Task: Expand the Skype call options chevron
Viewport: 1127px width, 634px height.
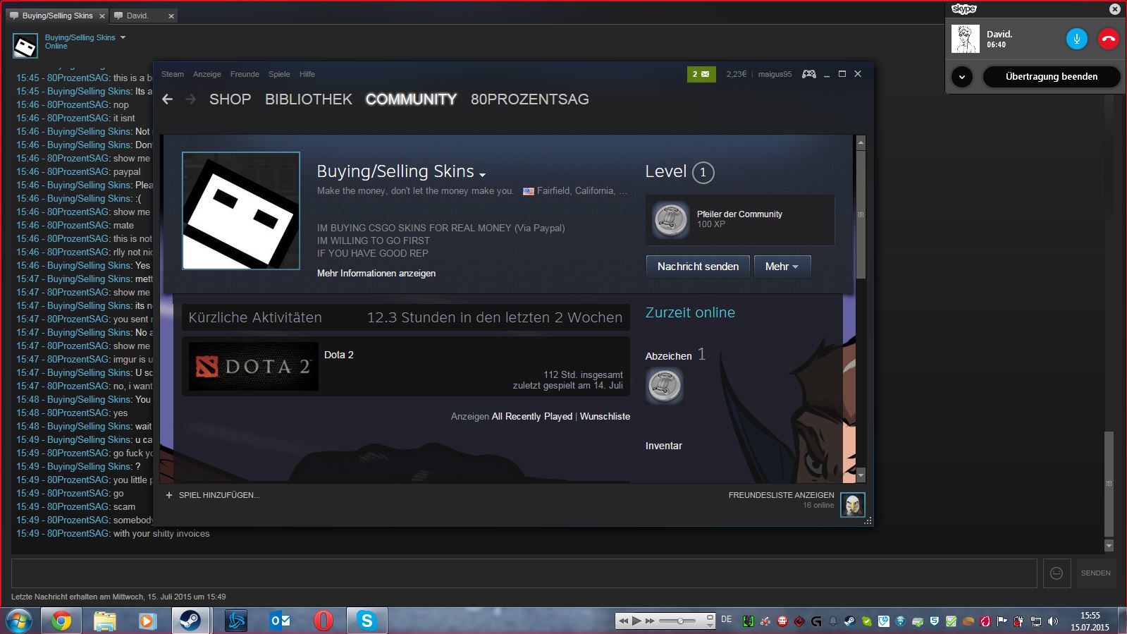Action: click(961, 77)
